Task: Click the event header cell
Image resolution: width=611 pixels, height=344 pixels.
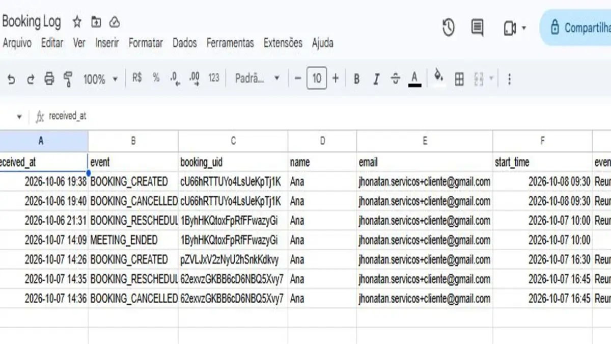Action: [x=133, y=162]
